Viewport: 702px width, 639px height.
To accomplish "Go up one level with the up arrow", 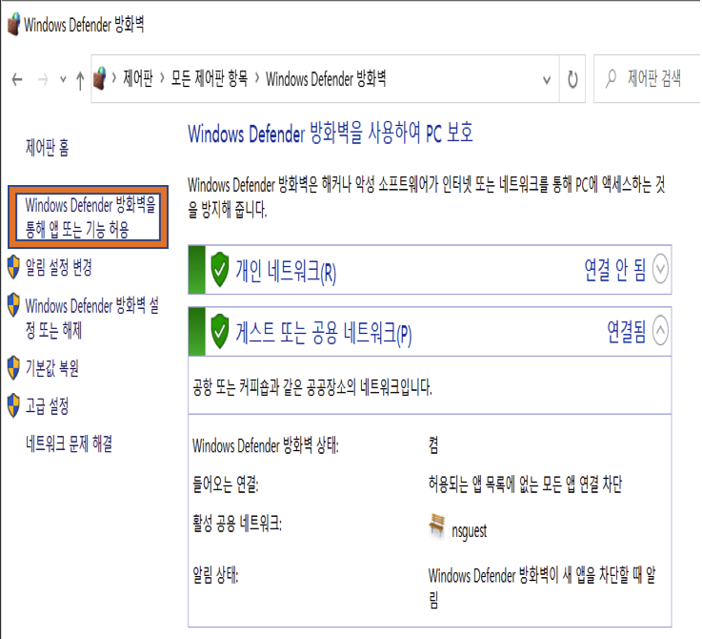I will click(x=80, y=80).
